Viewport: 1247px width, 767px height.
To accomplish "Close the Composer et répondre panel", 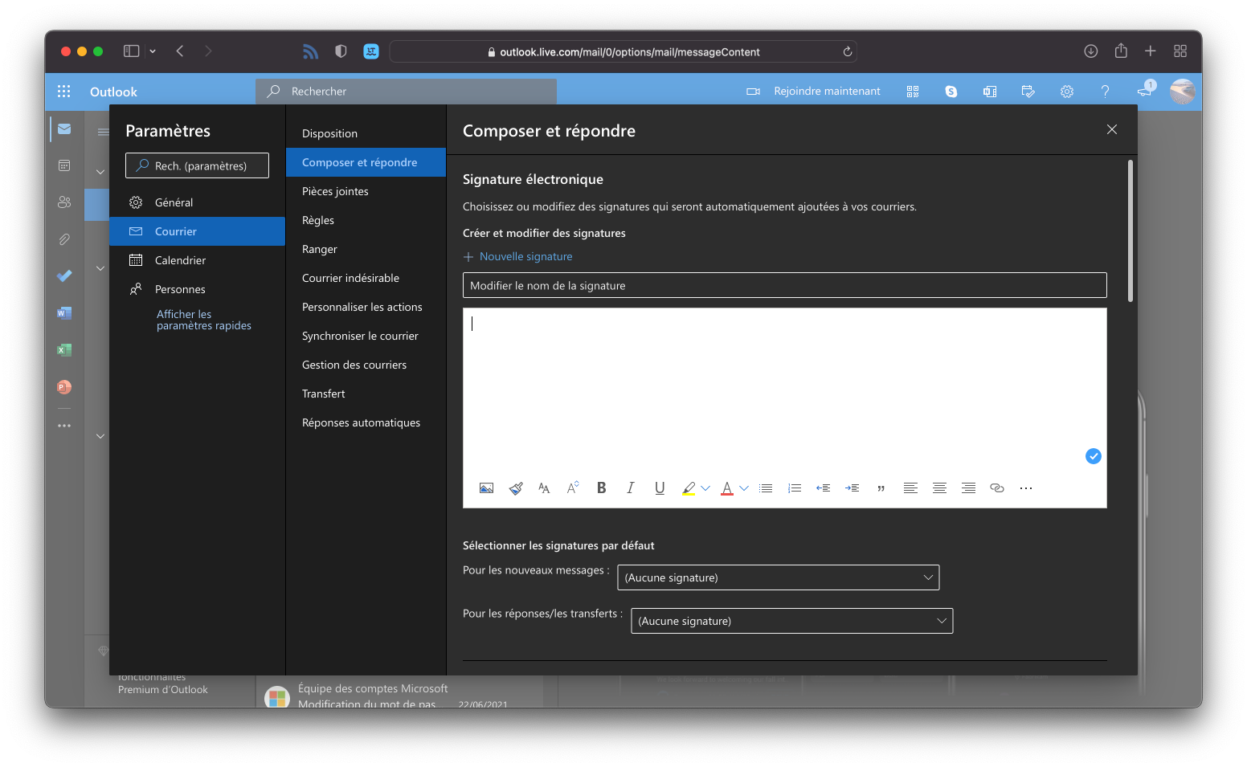I will tap(1112, 129).
